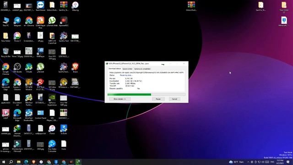293x165 pixels.
Task: Open the Wondershare Filmora desktop shortcut
Action: click(x=17, y=146)
